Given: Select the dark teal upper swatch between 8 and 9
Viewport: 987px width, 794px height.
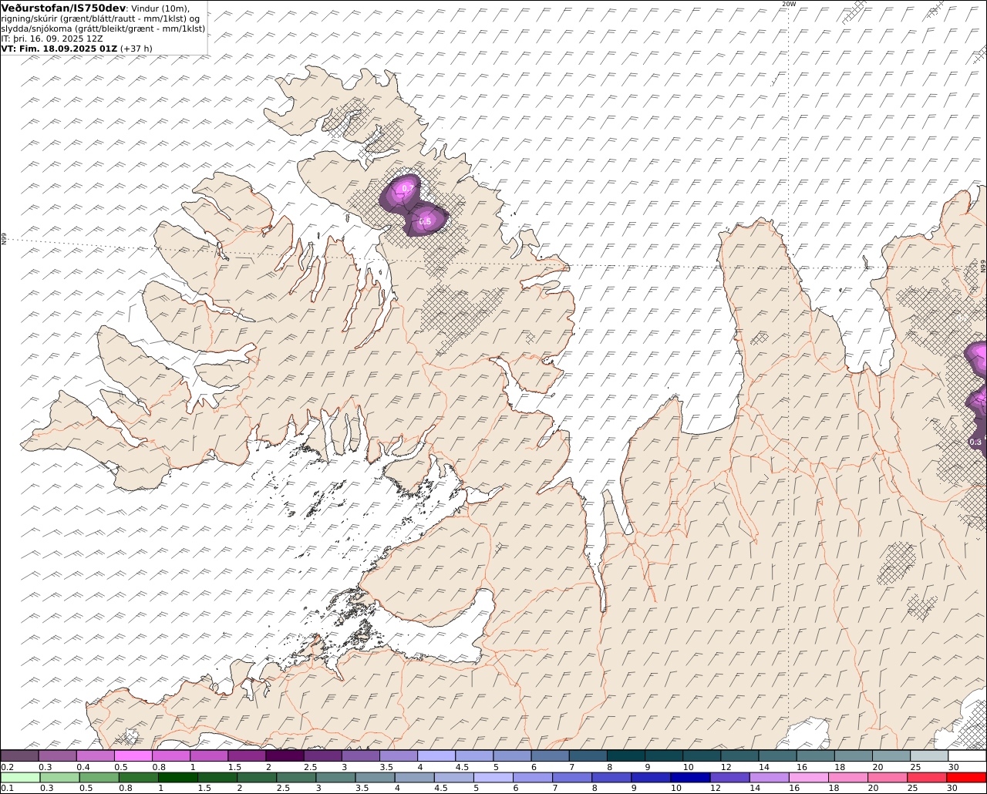Looking at the screenshot, I should 626,755.
